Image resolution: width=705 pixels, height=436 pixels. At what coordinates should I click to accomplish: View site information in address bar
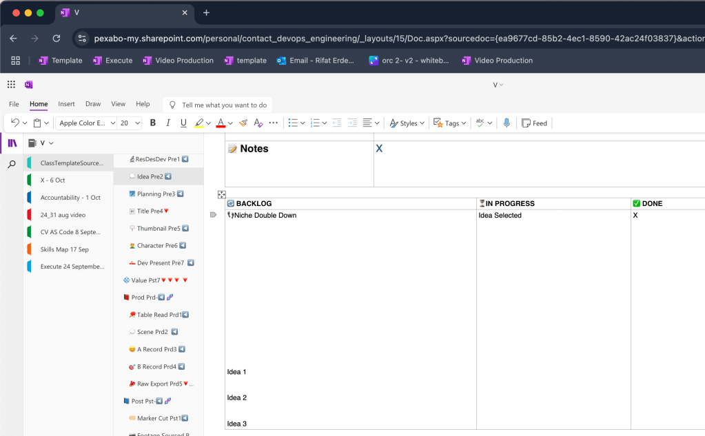[82, 38]
